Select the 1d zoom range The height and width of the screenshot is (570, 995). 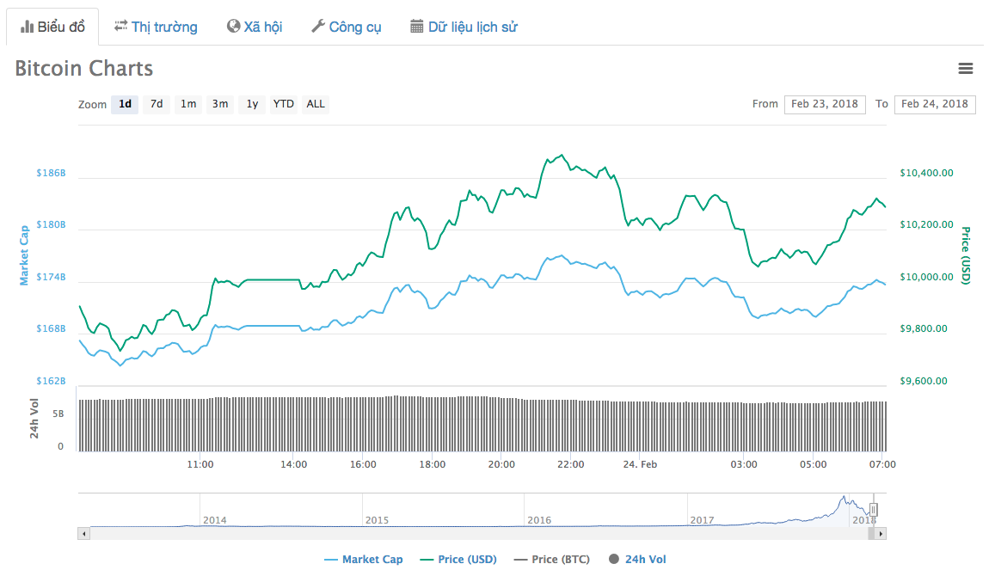(125, 104)
